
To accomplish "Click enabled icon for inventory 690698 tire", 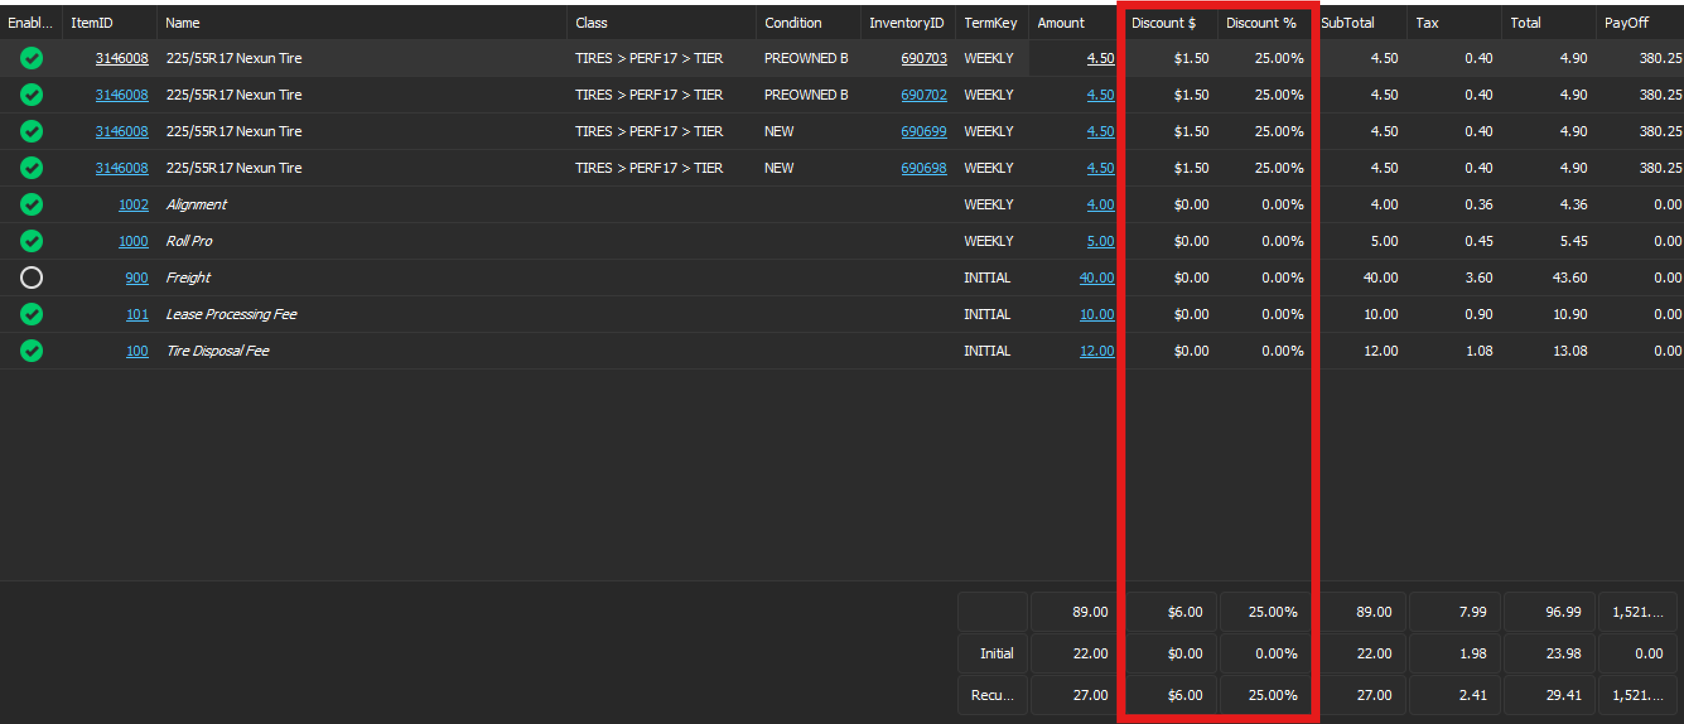I will (32, 168).
